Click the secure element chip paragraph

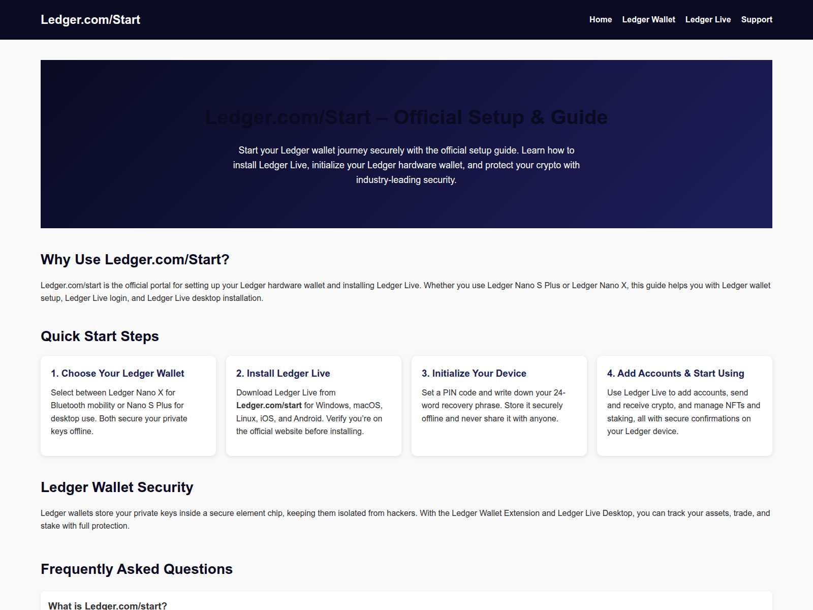point(405,520)
